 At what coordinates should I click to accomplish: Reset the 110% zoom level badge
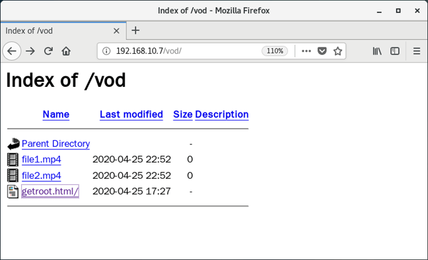tap(275, 51)
